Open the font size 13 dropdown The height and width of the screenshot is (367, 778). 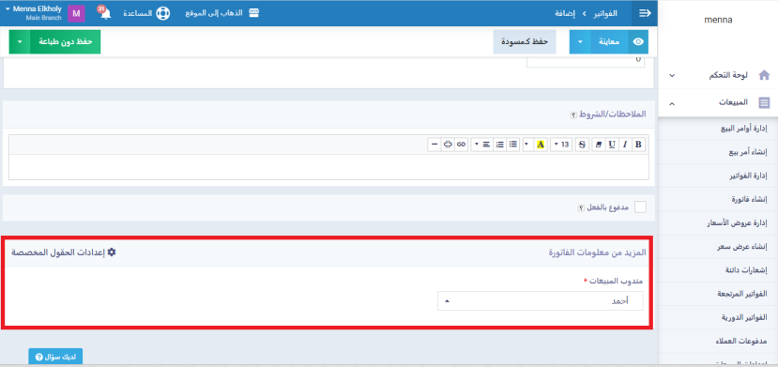[x=562, y=145]
